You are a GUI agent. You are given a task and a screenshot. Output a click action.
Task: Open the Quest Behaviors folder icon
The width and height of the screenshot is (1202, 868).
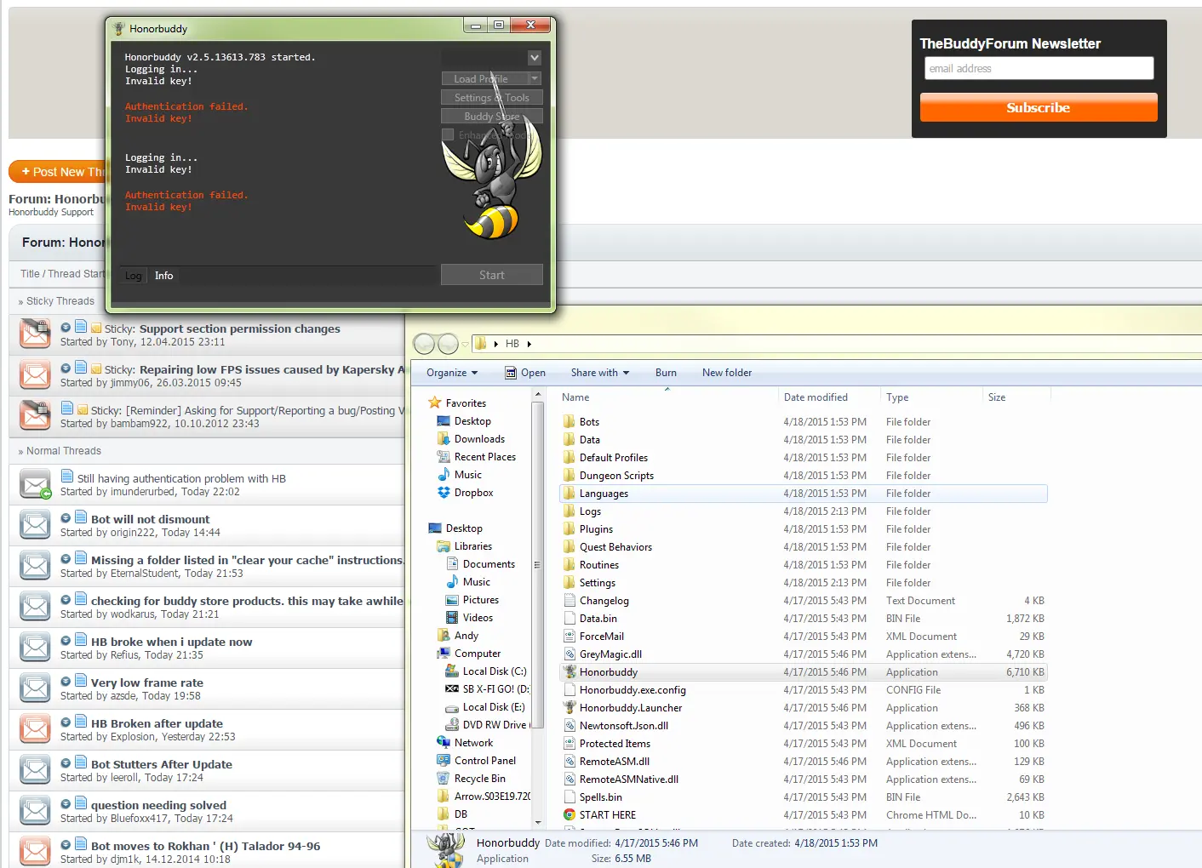[x=570, y=546]
